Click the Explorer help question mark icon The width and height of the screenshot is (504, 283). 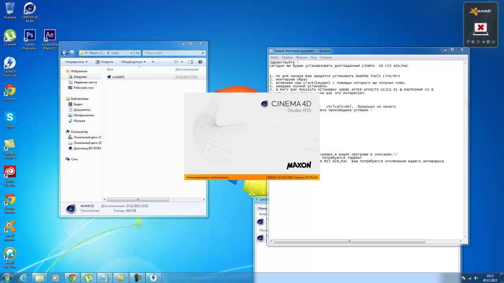coord(200,62)
